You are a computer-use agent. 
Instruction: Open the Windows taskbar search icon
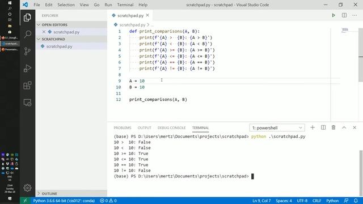[x=10, y=8]
